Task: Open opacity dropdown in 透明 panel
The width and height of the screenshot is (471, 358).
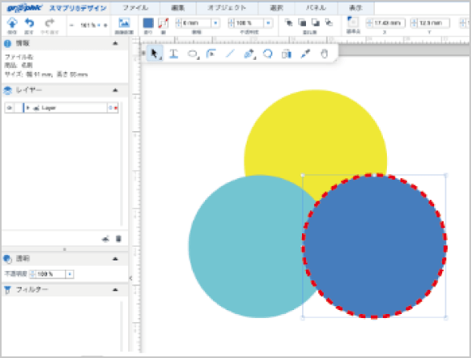Action: click(70, 274)
